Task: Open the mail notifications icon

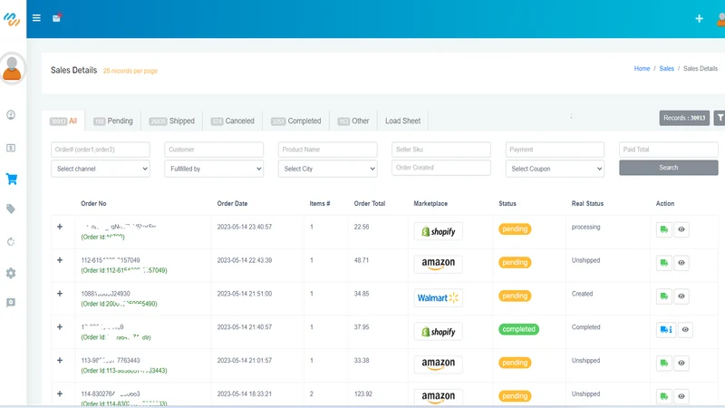Action: click(56, 18)
